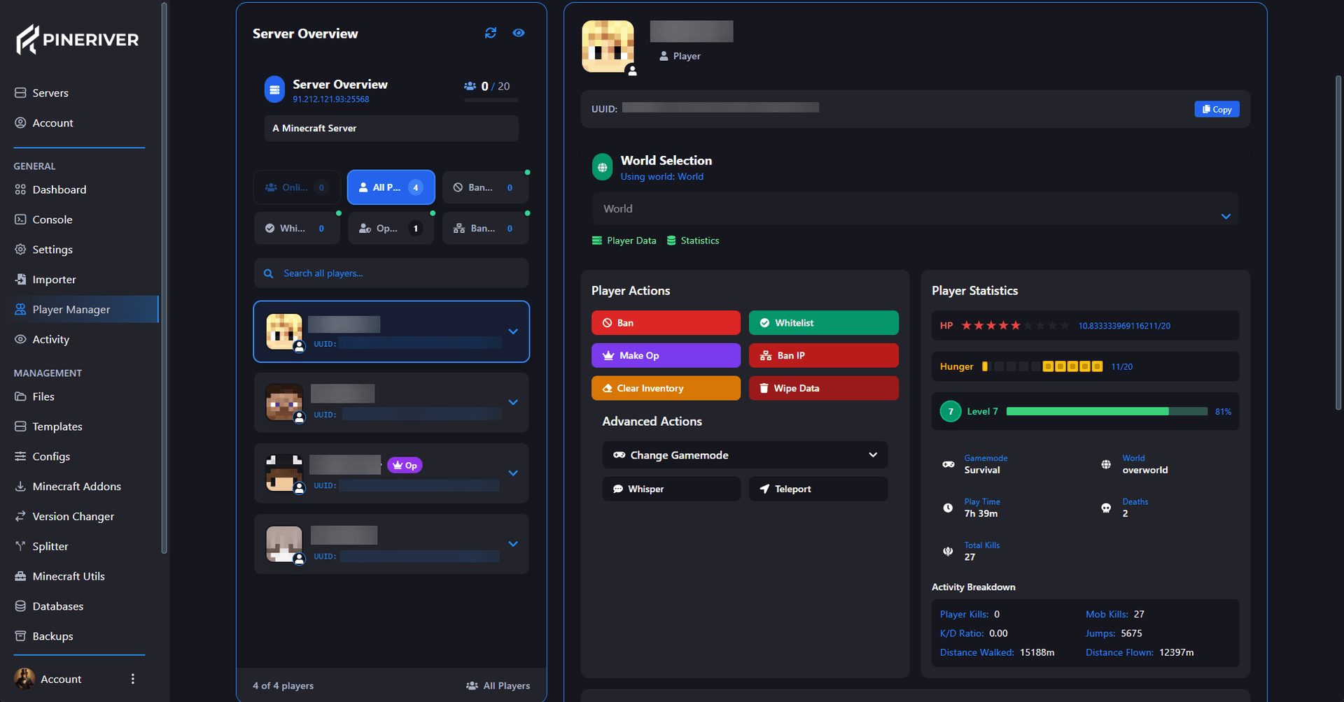Click the Version Changer arrows icon
This screenshot has width=1344, height=702.
coord(20,517)
